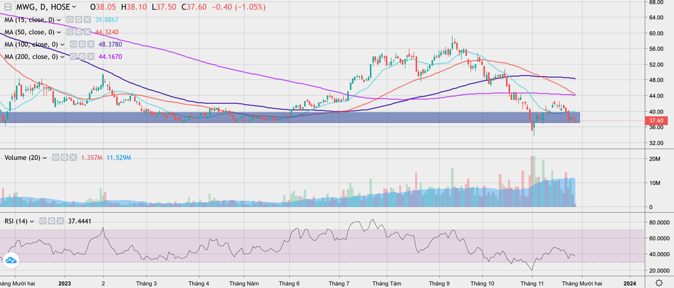Toggle visibility of Volume indicator
Image resolution: width=674 pixels, height=288 pixels.
tap(55, 158)
